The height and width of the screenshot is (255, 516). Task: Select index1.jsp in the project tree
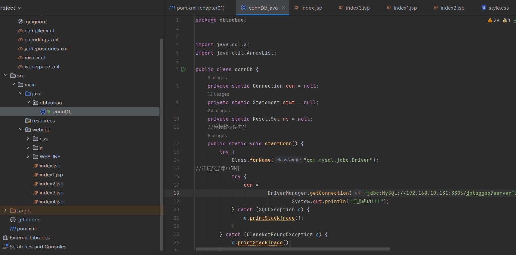coord(51,175)
